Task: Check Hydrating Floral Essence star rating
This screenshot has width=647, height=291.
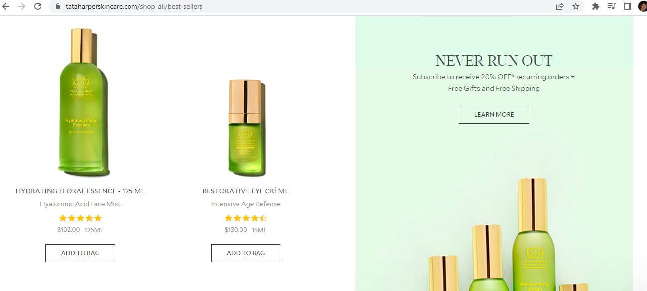Action: click(80, 218)
